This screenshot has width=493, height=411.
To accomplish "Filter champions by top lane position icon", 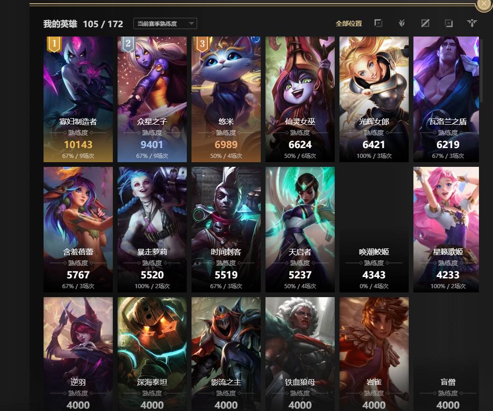I will [378, 23].
